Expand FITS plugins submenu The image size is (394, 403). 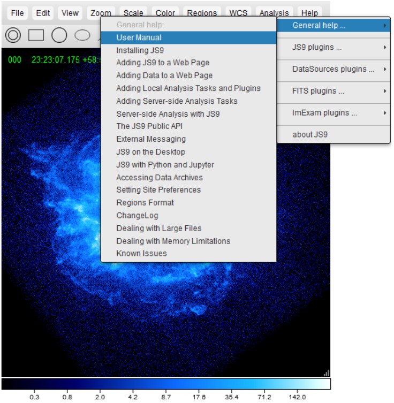coord(334,91)
